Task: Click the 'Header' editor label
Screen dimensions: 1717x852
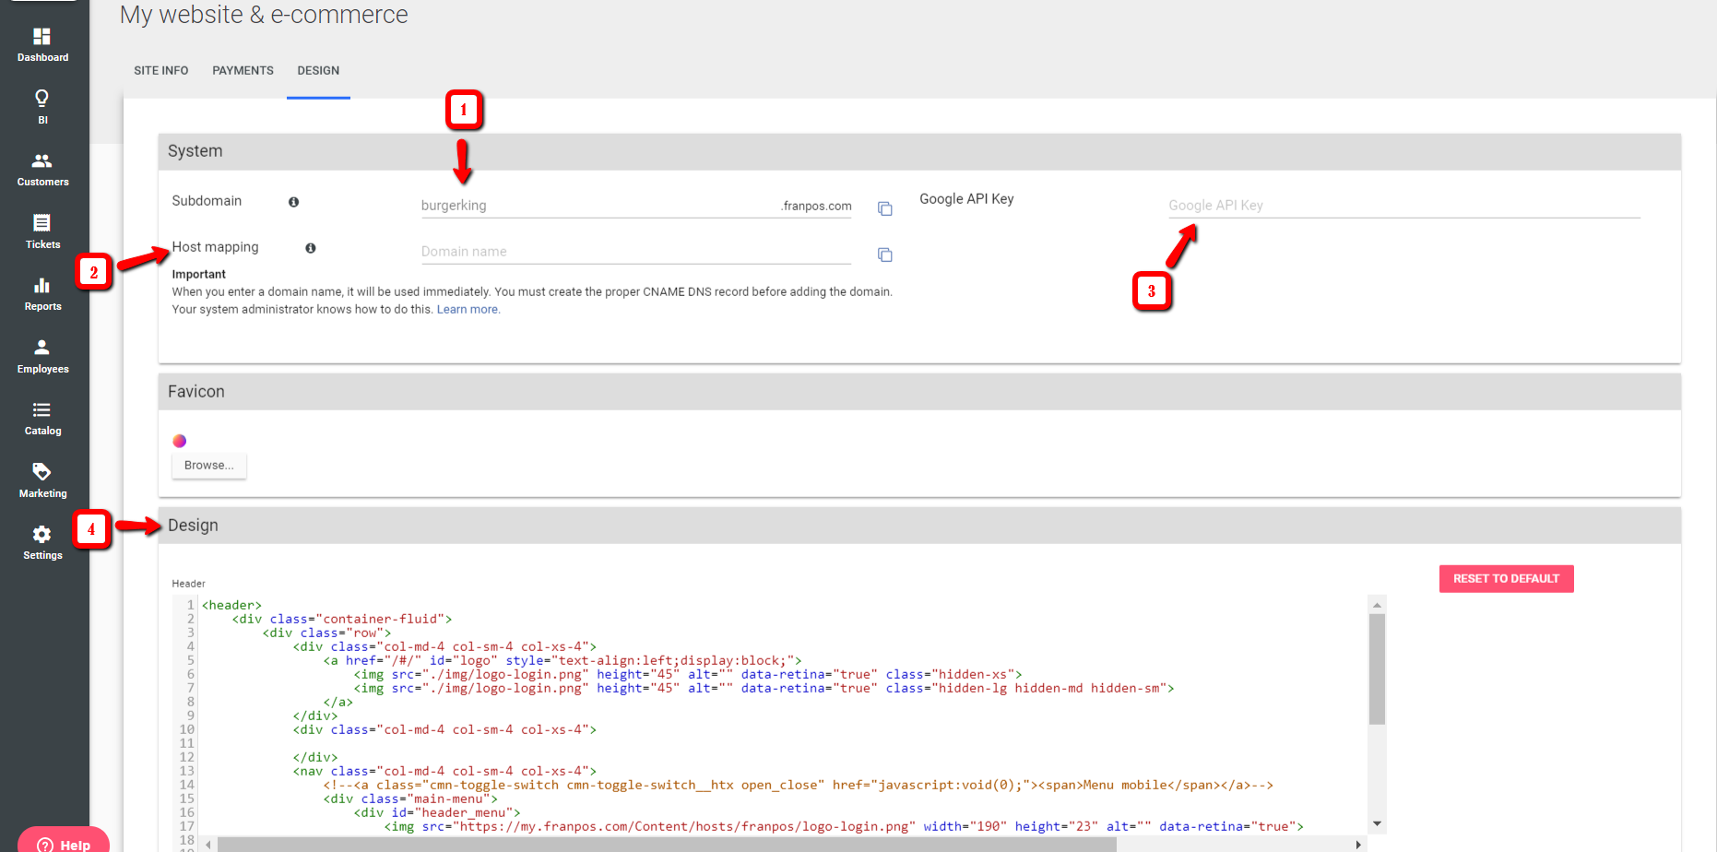Action: click(x=189, y=584)
